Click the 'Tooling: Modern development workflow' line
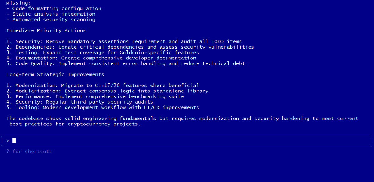This screenshot has width=374, height=182. point(103,107)
